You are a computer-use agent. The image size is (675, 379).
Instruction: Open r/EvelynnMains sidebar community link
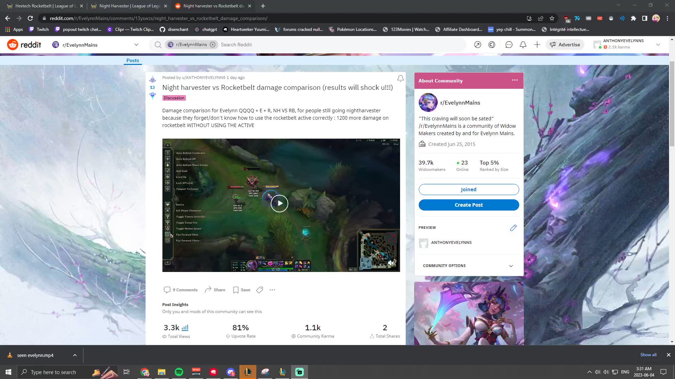(x=460, y=103)
